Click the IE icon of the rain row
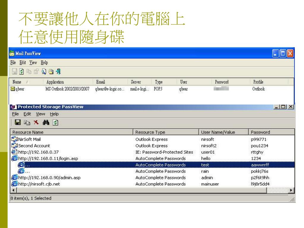 coord(21,171)
